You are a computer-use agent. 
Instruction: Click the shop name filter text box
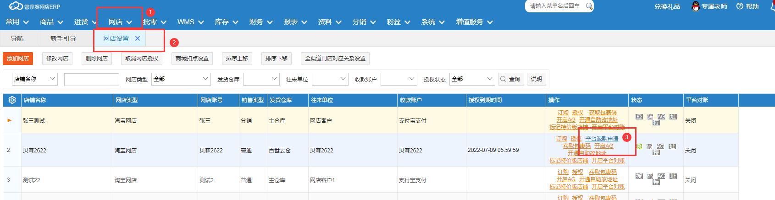click(92, 79)
